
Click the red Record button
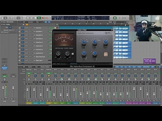click(43, 18)
